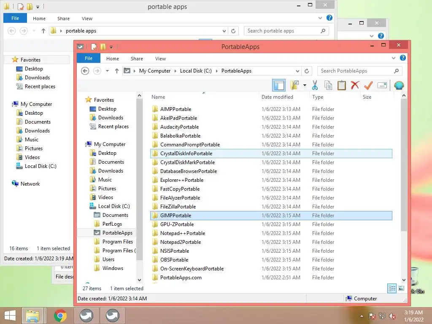Open the View tab in PortableApps window
432x324 pixels.
pyautogui.click(x=160, y=59)
